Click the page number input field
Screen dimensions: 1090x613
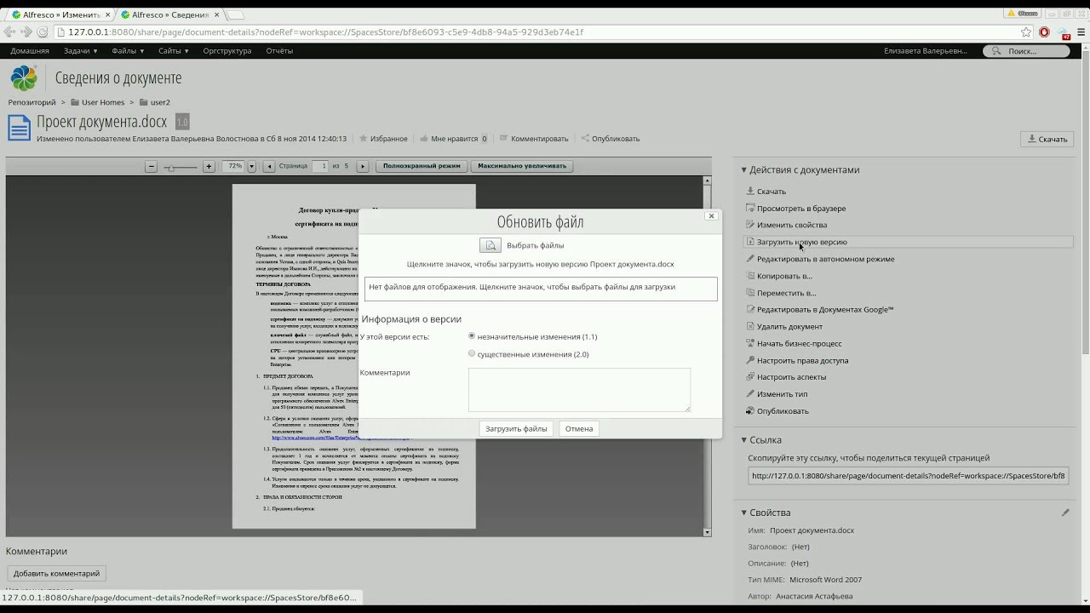pos(320,167)
